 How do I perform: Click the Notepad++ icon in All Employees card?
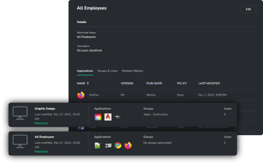tap(98, 146)
